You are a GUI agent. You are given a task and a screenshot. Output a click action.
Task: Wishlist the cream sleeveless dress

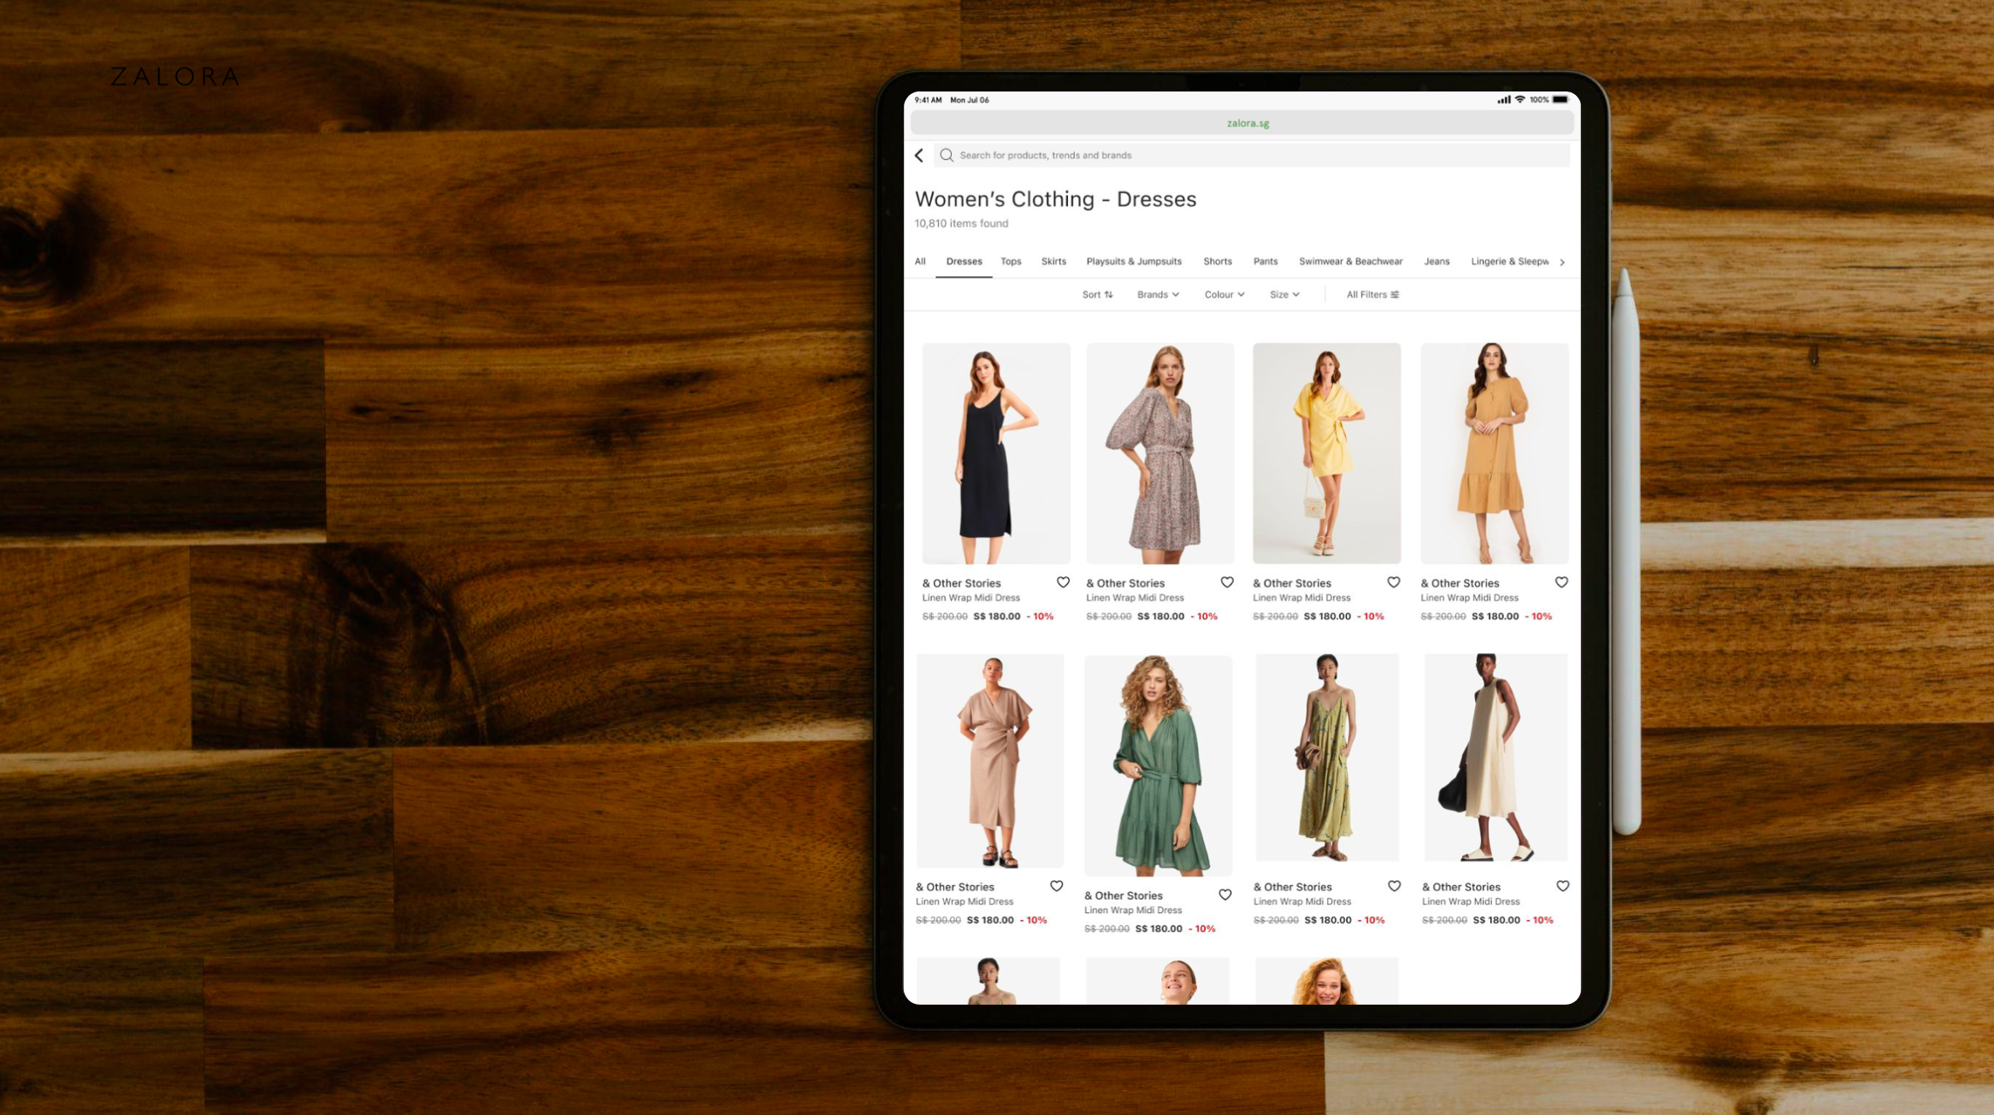(x=1562, y=886)
